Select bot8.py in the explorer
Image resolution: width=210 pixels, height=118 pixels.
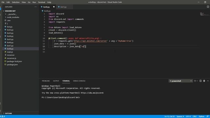[x=10, y=49]
